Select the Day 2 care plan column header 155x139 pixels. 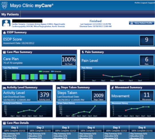(x=40, y=129)
